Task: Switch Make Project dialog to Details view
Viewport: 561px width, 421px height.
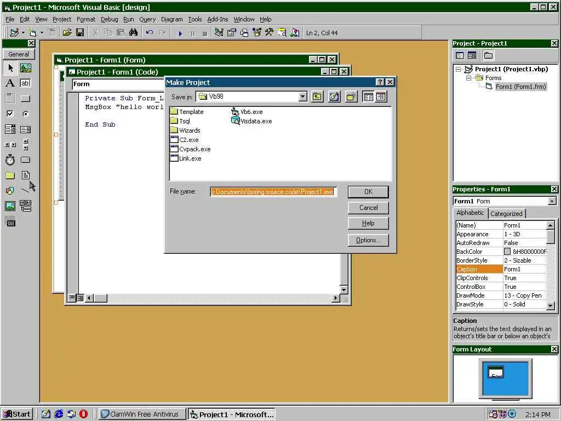Action: pyautogui.click(x=381, y=96)
